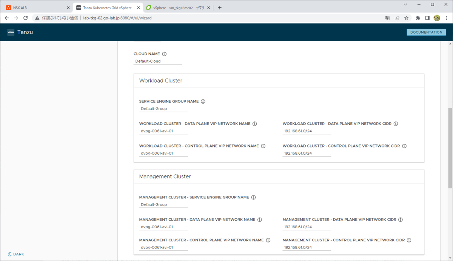Switch to the vSphere vm_tkg16mc02 tab
The height and width of the screenshot is (261, 453).
tap(179, 8)
